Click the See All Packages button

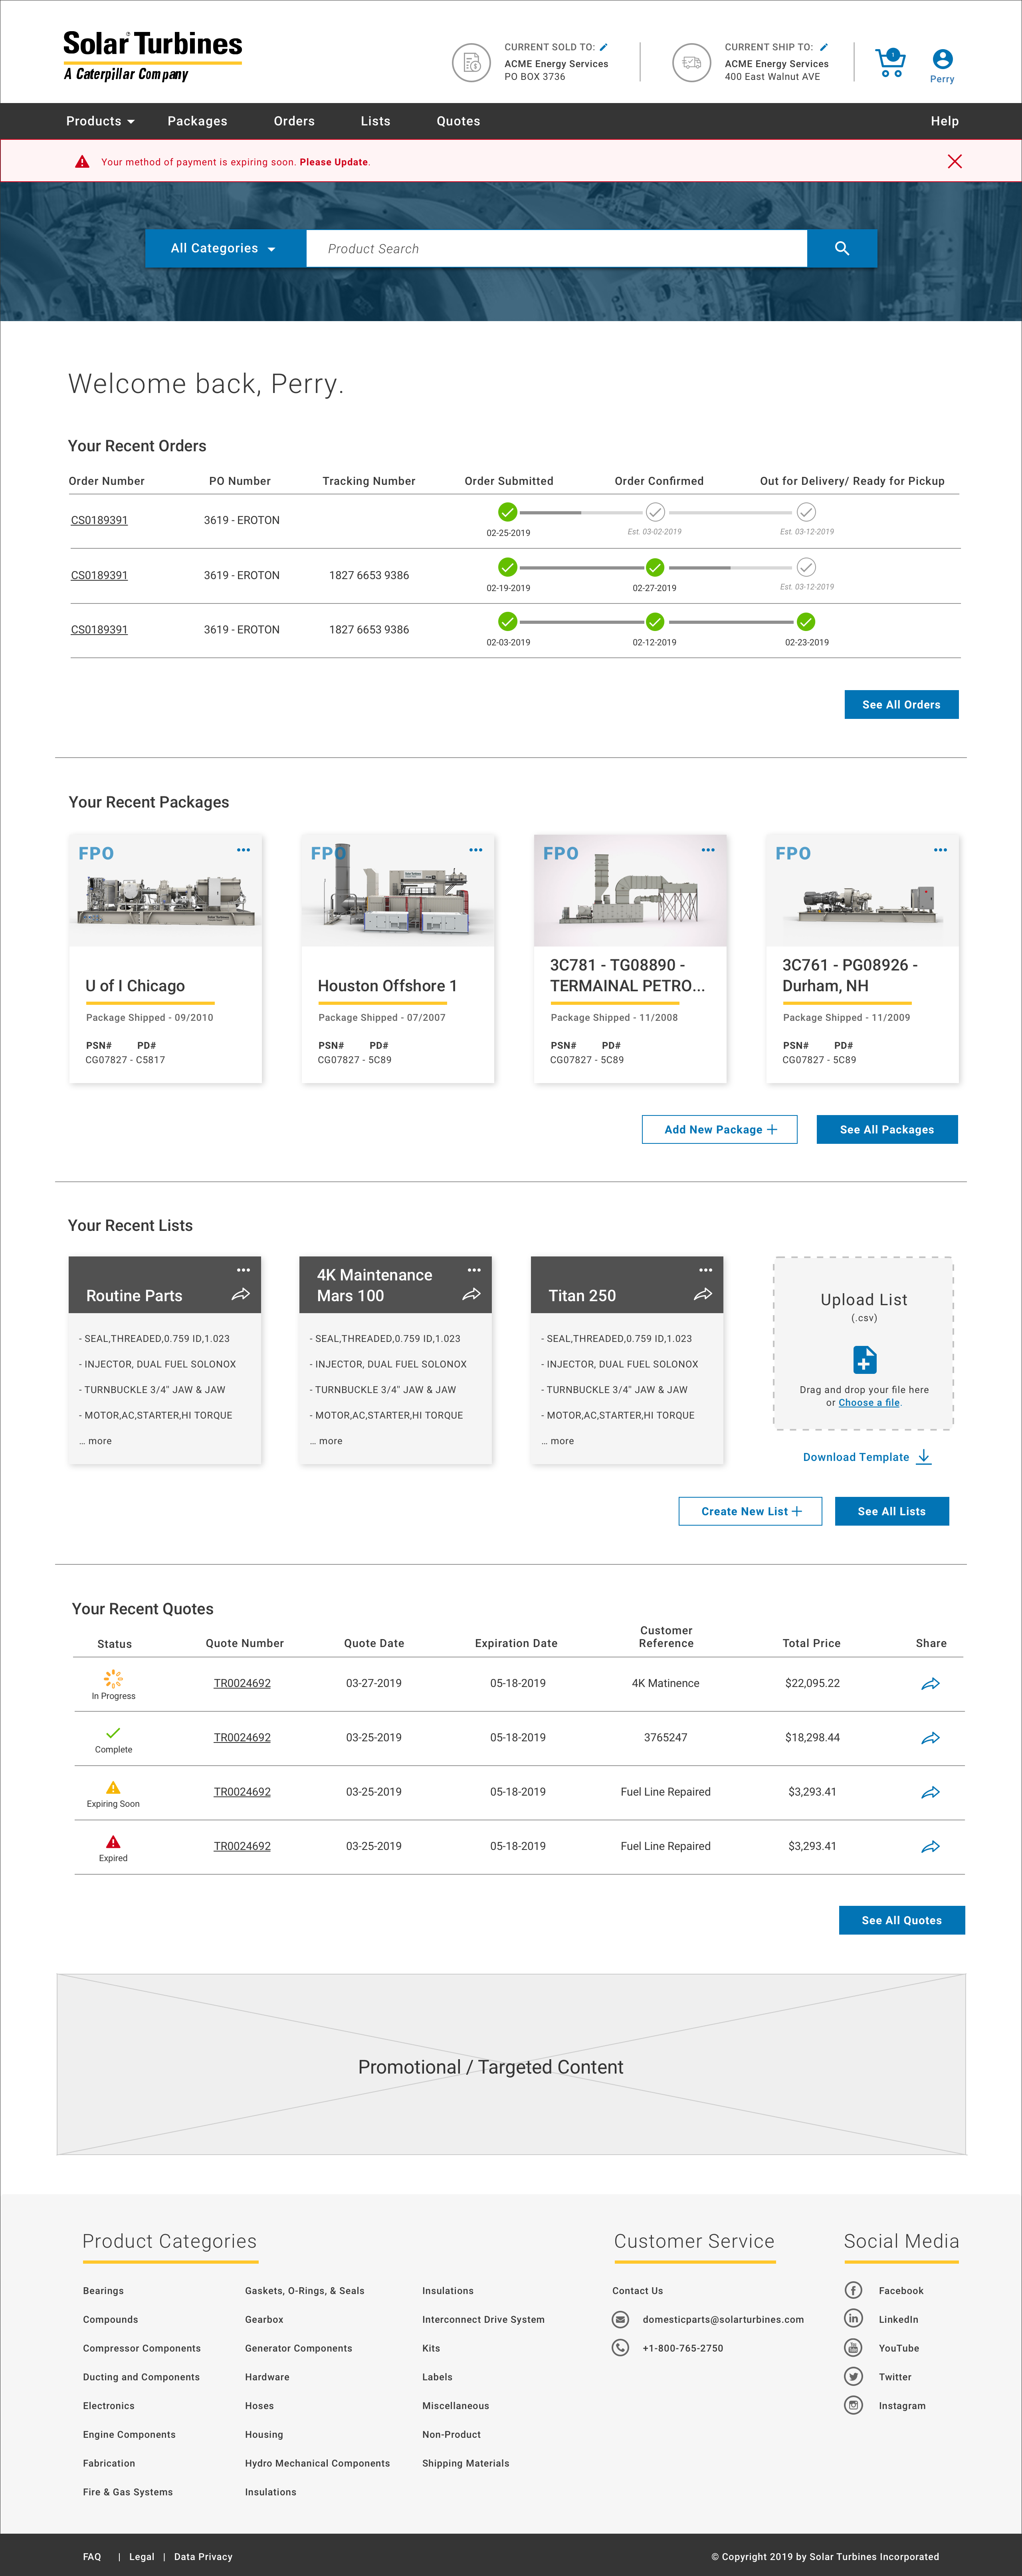coord(887,1130)
